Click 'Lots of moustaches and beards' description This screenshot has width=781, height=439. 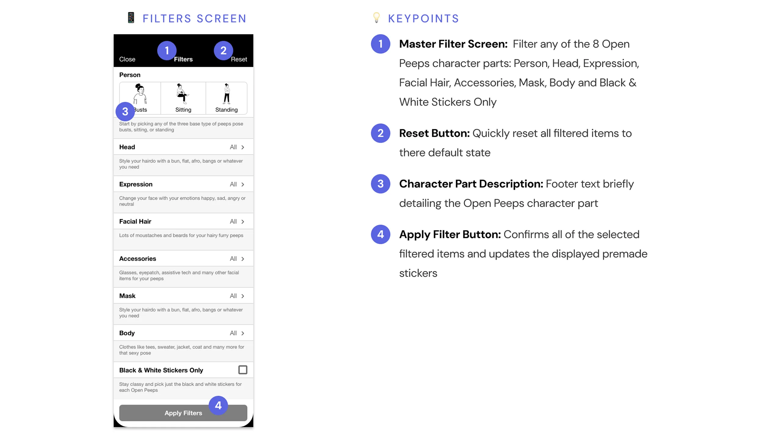pos(181,235)
